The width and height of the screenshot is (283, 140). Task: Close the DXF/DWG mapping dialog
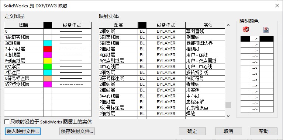pyautogui.click(x=277, y=6)
